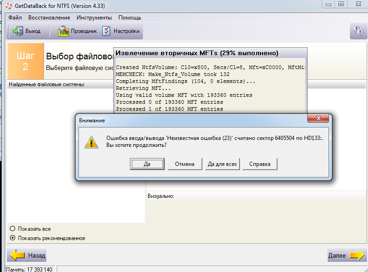Click the GetDataBack app logo icon

pyautogui.click(x=9, y=6)
